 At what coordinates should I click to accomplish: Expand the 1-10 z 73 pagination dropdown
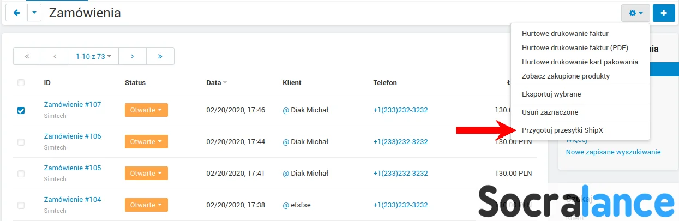click(x=94, y=56)
